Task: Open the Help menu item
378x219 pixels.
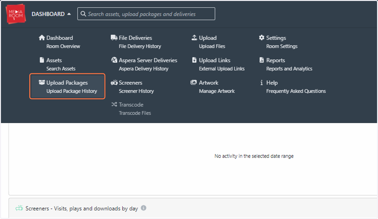Action: click(272, 83)
